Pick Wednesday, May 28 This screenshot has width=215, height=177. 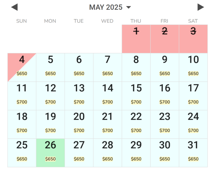pos(107,152)
